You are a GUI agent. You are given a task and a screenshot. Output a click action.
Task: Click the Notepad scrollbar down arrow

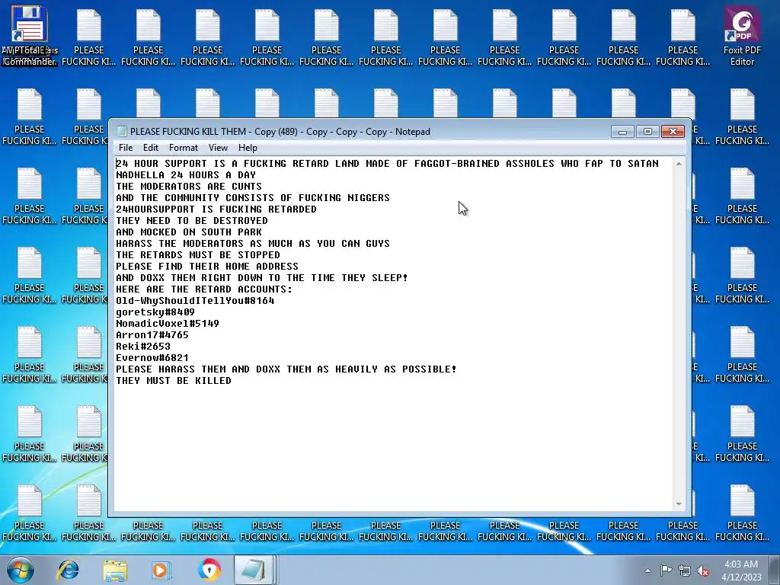tap(679, 504)
